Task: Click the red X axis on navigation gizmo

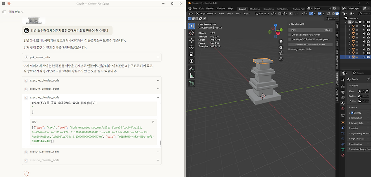Action: pyautogui.click(x=278, y=33)
